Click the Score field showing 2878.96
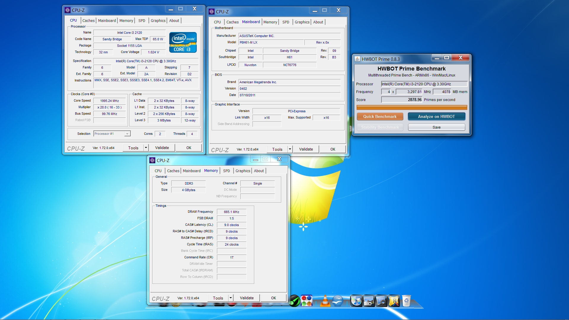 pyautogui.click(x=402, y=100)
